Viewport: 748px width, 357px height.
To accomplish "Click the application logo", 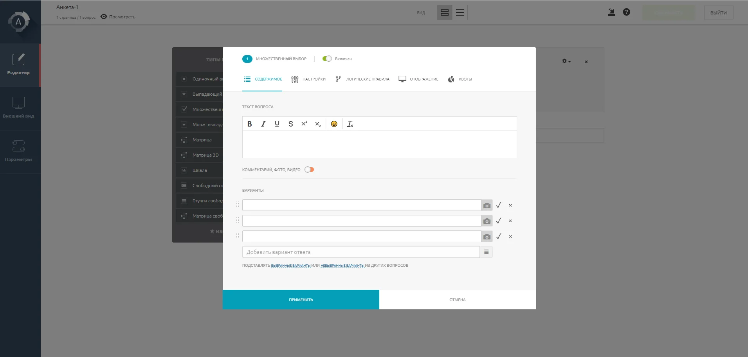I will (x=18, y=22).
